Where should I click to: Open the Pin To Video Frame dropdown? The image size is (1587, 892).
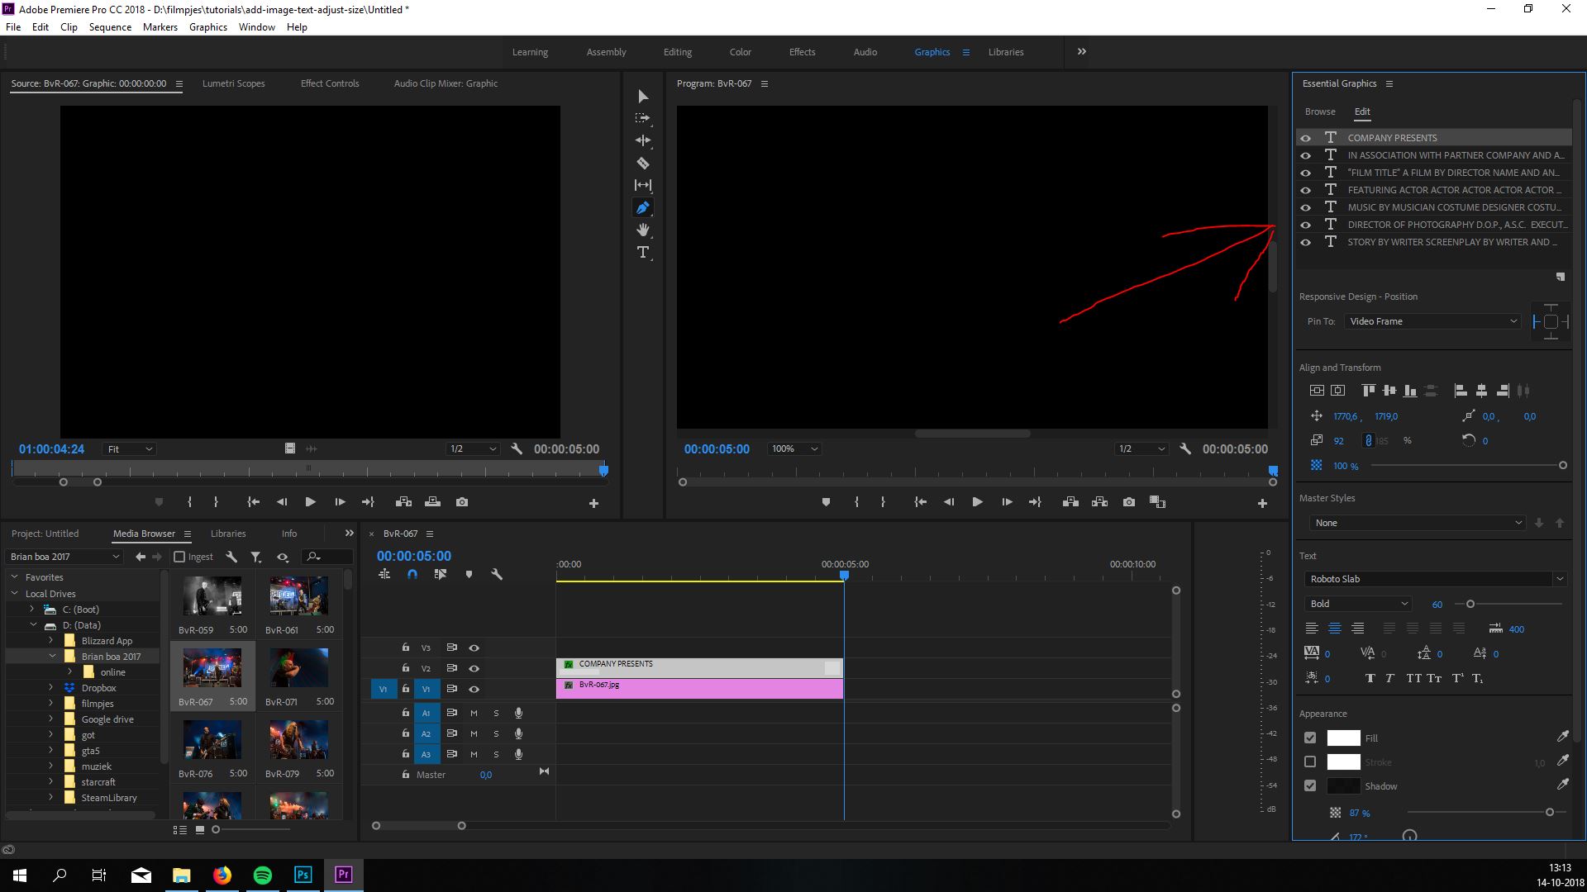[1432, 321]
